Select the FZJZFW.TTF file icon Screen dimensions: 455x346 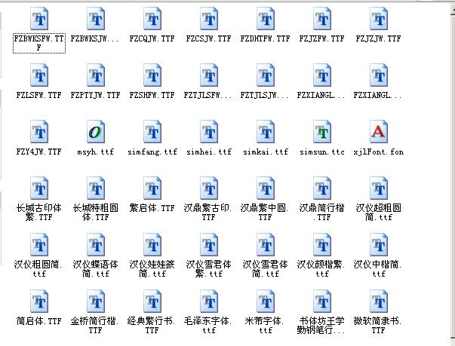(x=321, y=19)
